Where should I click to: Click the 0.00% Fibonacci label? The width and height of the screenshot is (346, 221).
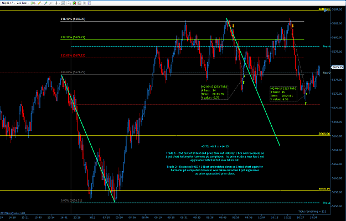coord(71,201)
